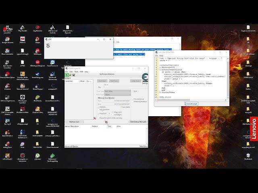Select the Last Digits radio button
Image resolution: width=258 pixels, height=193 pixels.
pyautogui.click(x=113, y=115)
